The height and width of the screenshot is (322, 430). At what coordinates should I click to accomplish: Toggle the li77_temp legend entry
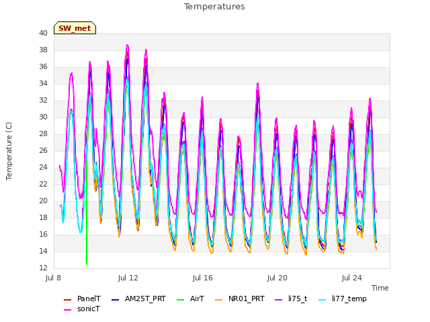pos(343,299)
